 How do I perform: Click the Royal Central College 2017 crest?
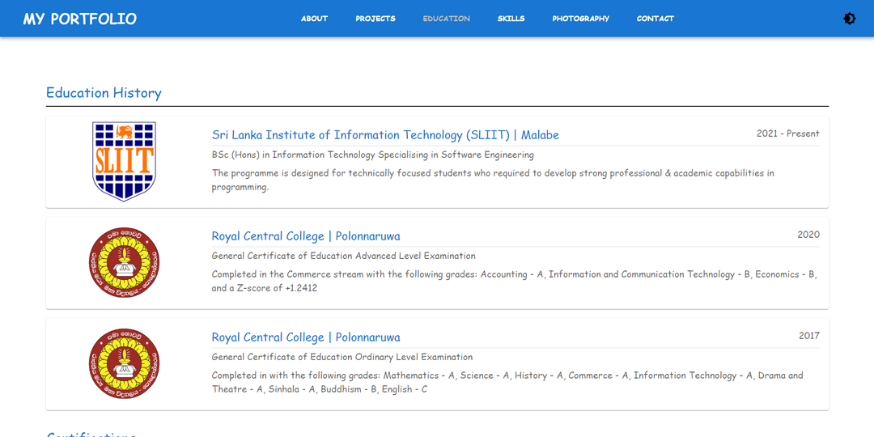tap(124, 363)
